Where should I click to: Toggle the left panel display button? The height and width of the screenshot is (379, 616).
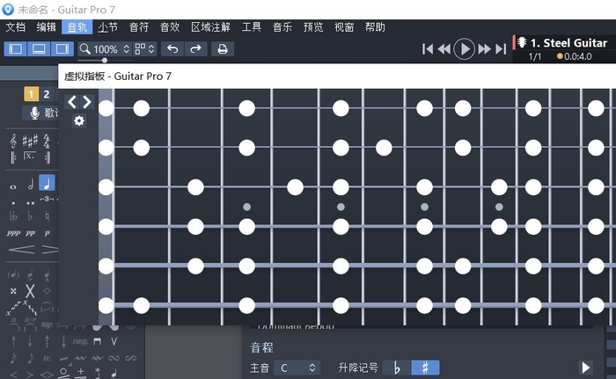pyautogui.click(x=16, y=49)
